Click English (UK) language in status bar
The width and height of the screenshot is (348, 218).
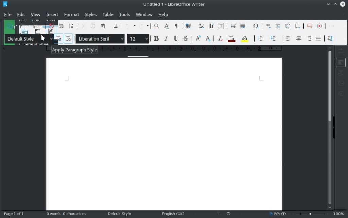point(173,214)
